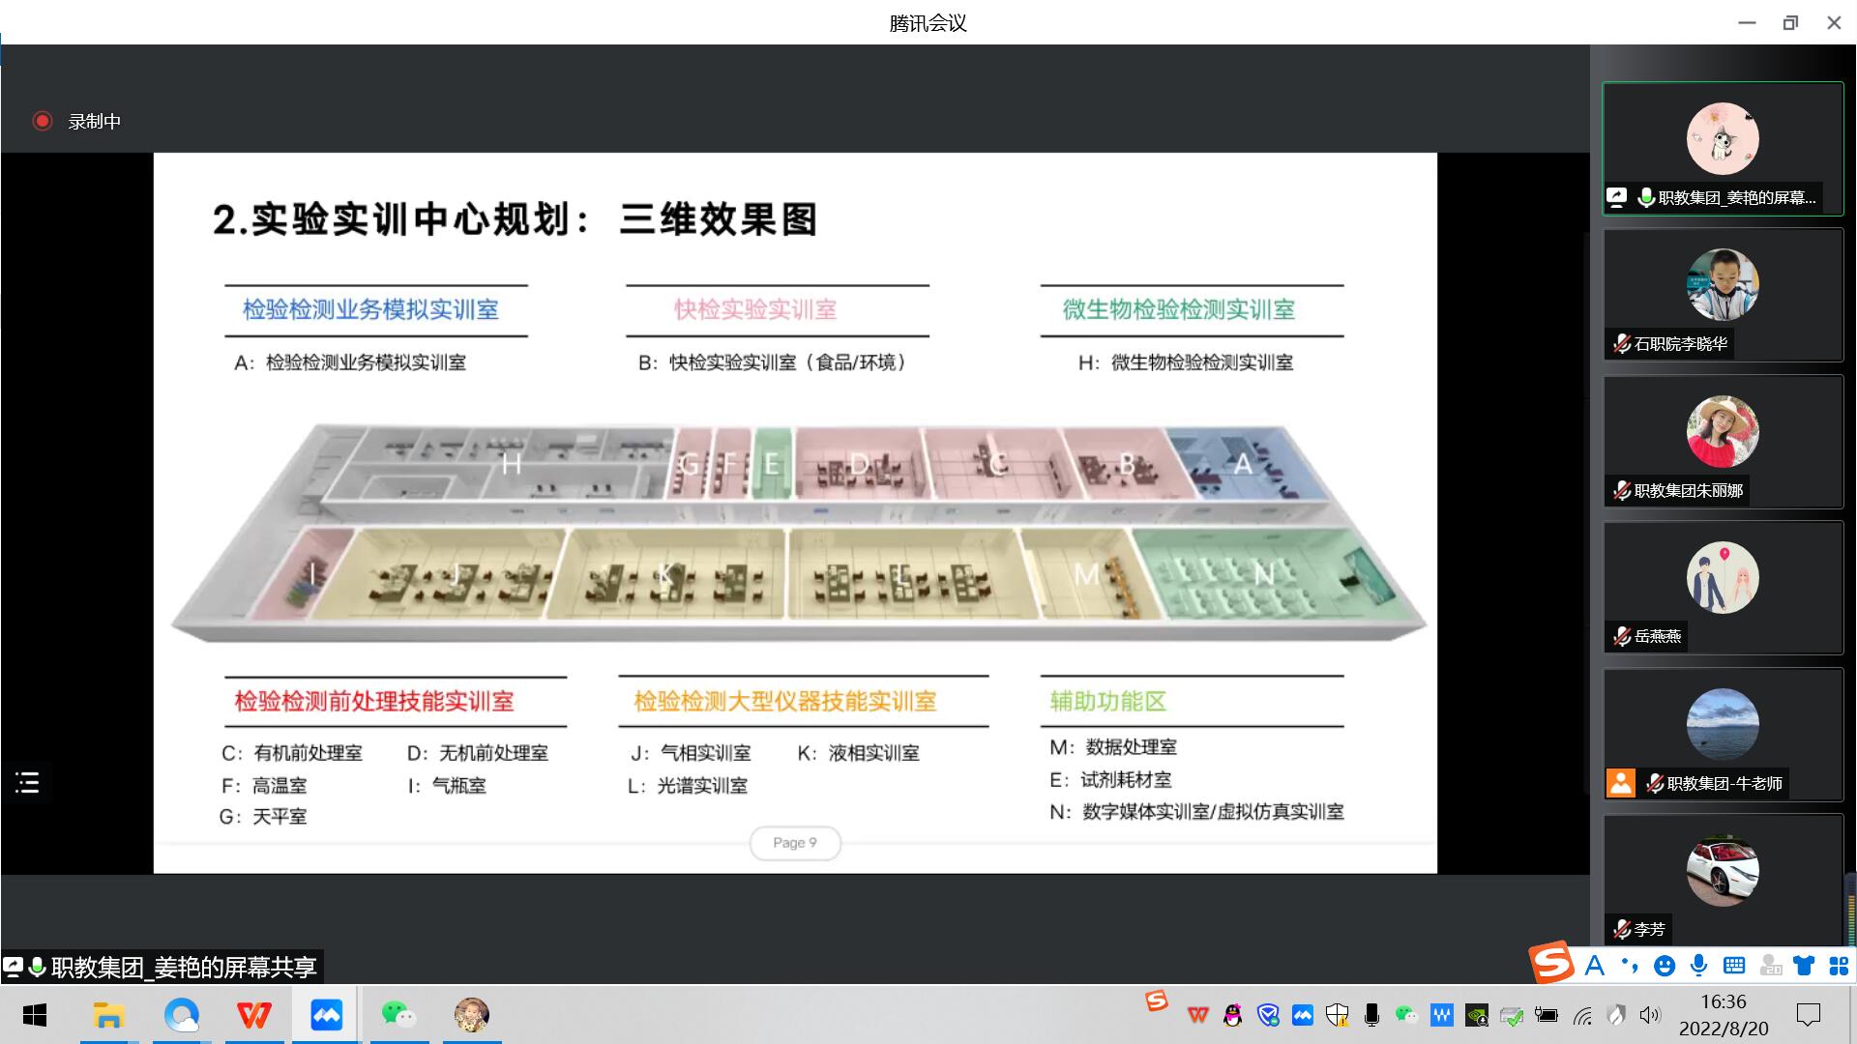Click the 职教集团_姜艳的屏幕共享 label

click(182, 967)
